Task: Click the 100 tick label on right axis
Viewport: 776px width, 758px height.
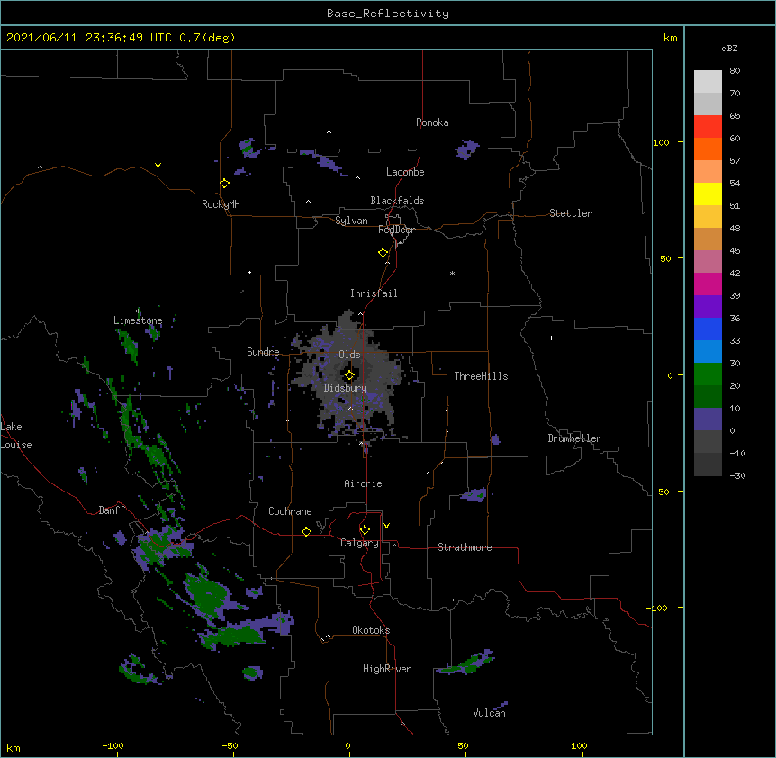Action: (661, 142)
